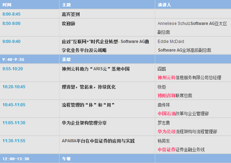The image size is (231, 163).
Task: Click the 午餐 lunch row label
Action: tap(66, 159)
